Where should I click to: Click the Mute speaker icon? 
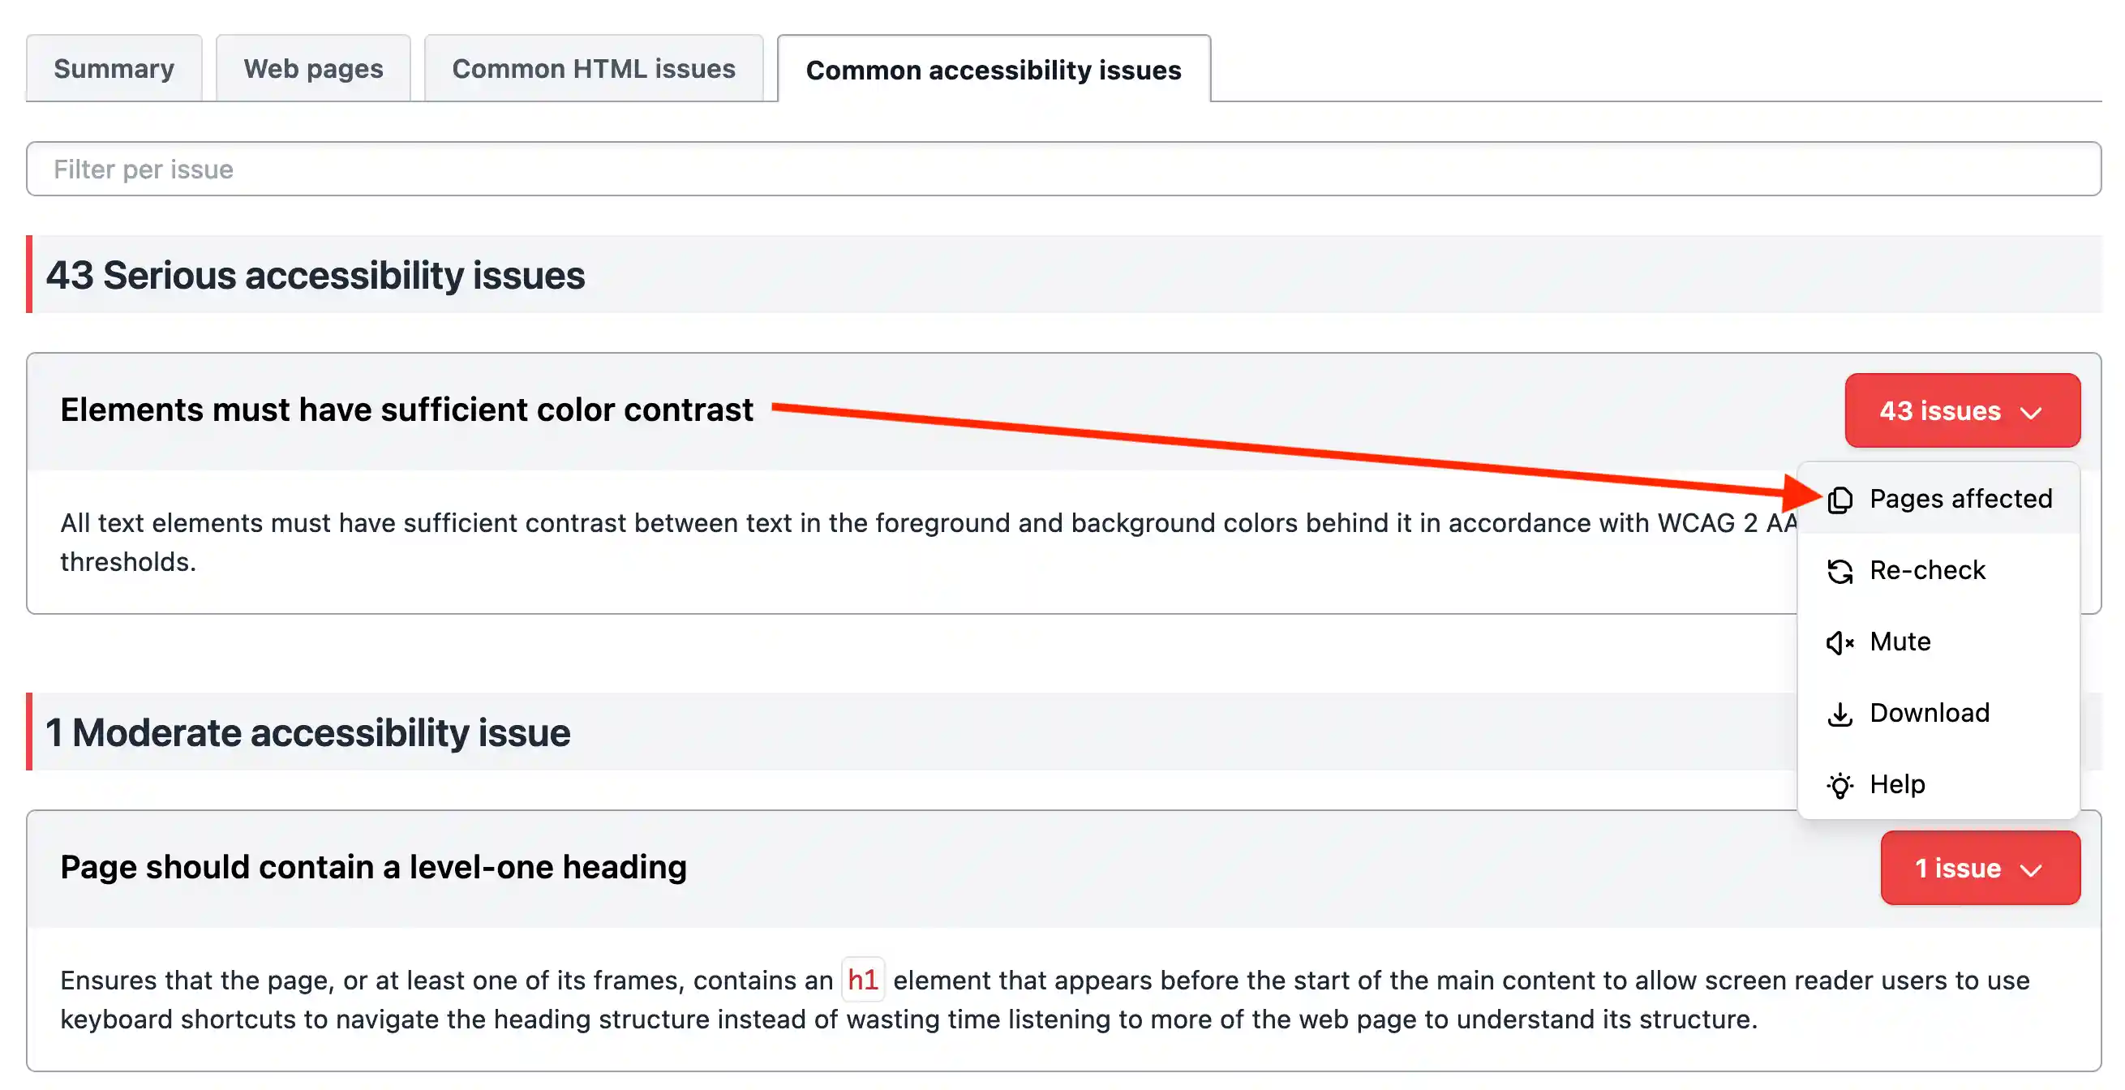point(1840,643)
